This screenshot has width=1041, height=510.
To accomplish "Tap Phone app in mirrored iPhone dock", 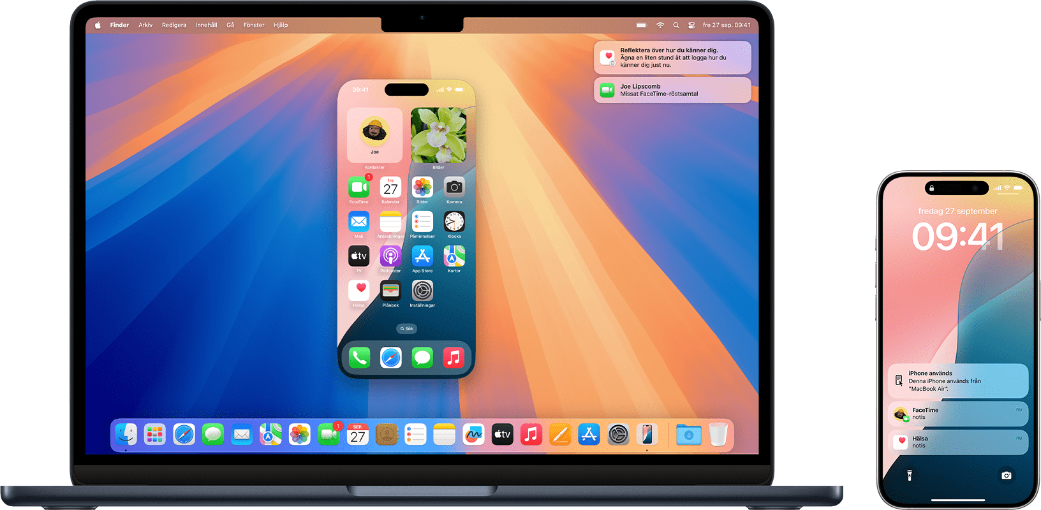I will 359,358.
